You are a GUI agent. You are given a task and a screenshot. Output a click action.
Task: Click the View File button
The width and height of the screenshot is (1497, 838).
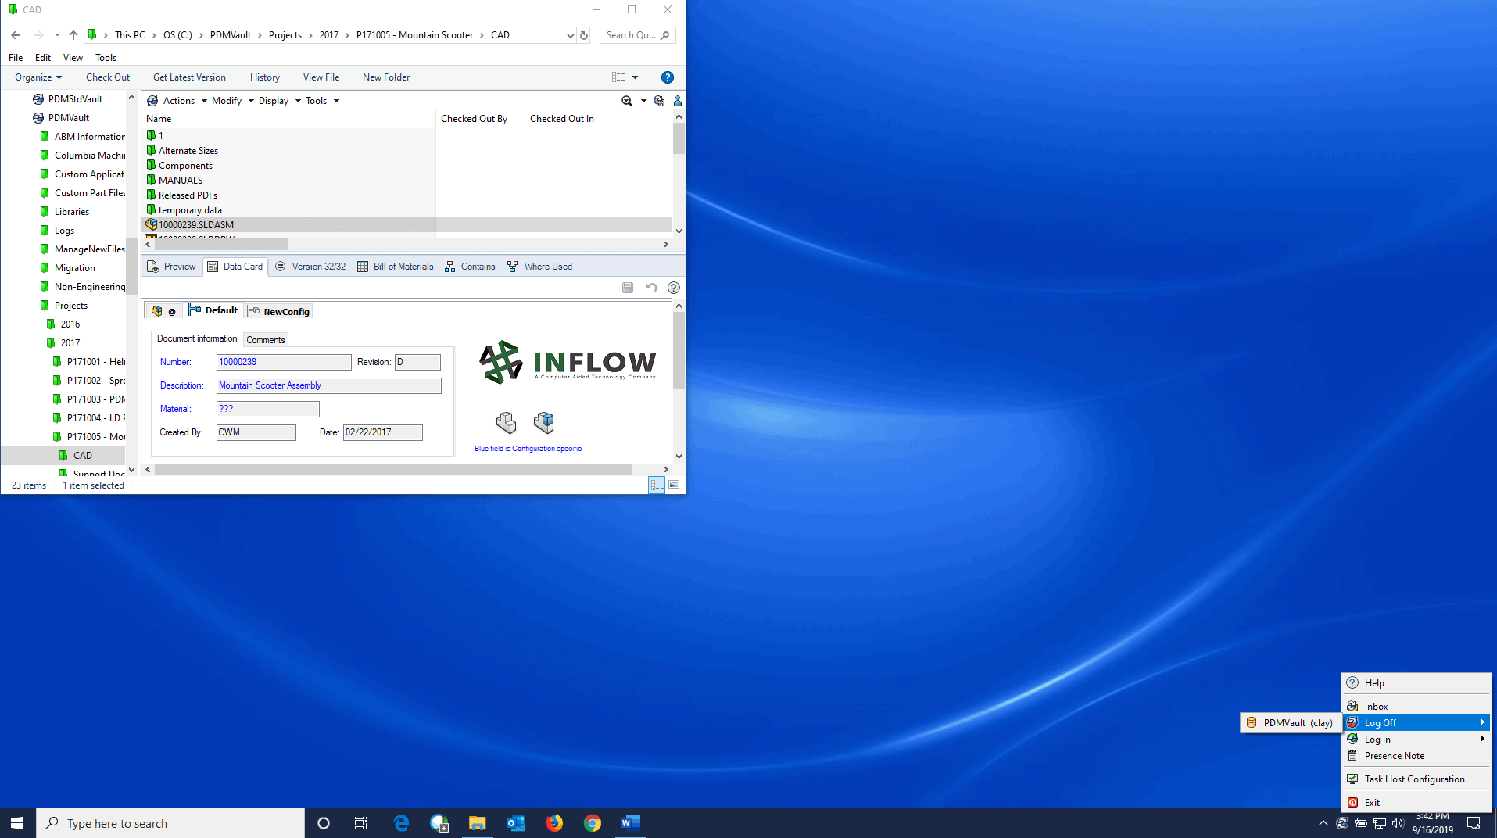coord(321,77)
